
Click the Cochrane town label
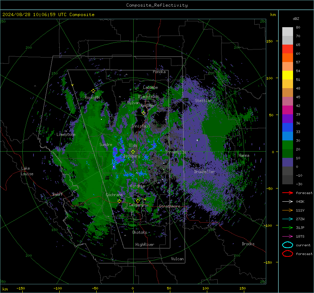114,195
